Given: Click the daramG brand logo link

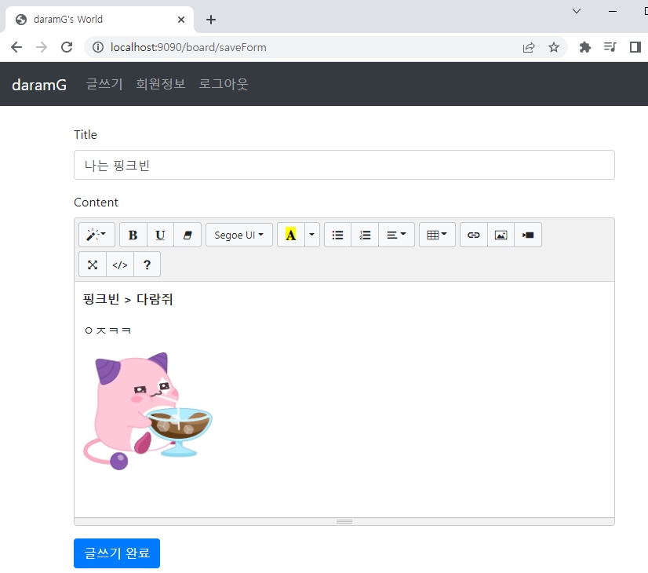Looking at the screenshot, I should click(39, 84).
